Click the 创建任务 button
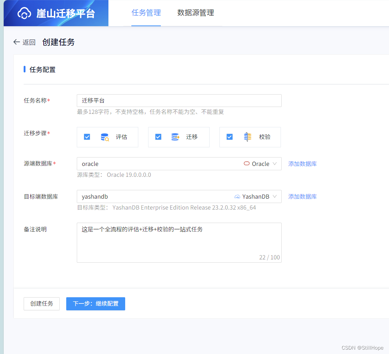Image resolution: width=389 pixels, height=354 pixels. [x=42, y=304]
